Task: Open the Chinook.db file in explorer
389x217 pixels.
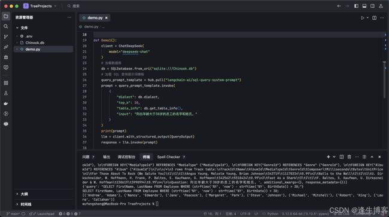Action: click(44, 42)
